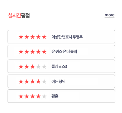
Task: Open 유퀴즈온더블럭 rating entry
Action: pyautogui.click(x=61, y=52)
